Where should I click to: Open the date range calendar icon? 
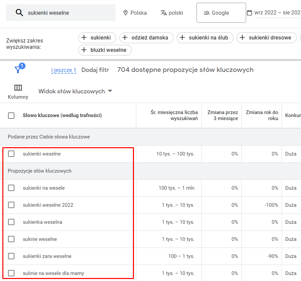pyautogui.click(x=249, y=13)
